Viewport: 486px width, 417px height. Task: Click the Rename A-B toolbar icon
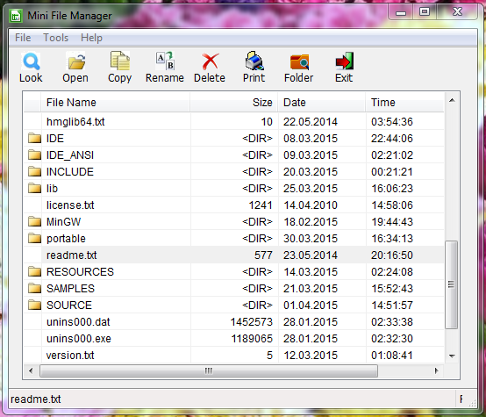coord(165,61)
